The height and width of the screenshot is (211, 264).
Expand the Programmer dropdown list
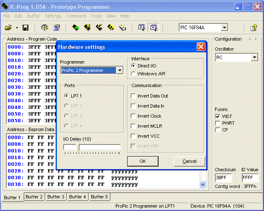pyautogui.click(x=120, y=70)
